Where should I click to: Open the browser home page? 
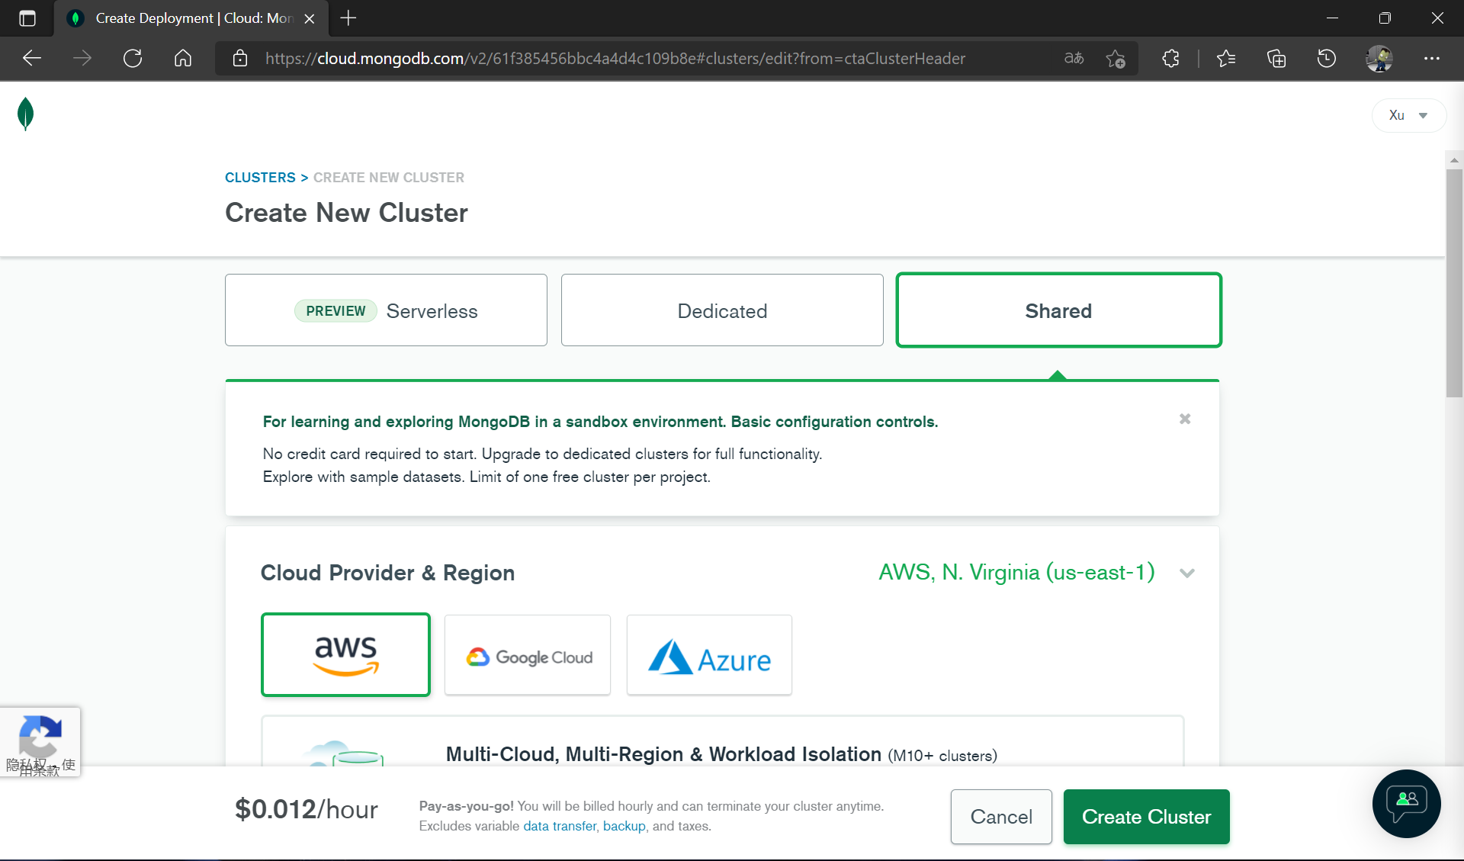pyautogui.click(x=183, y=59)
